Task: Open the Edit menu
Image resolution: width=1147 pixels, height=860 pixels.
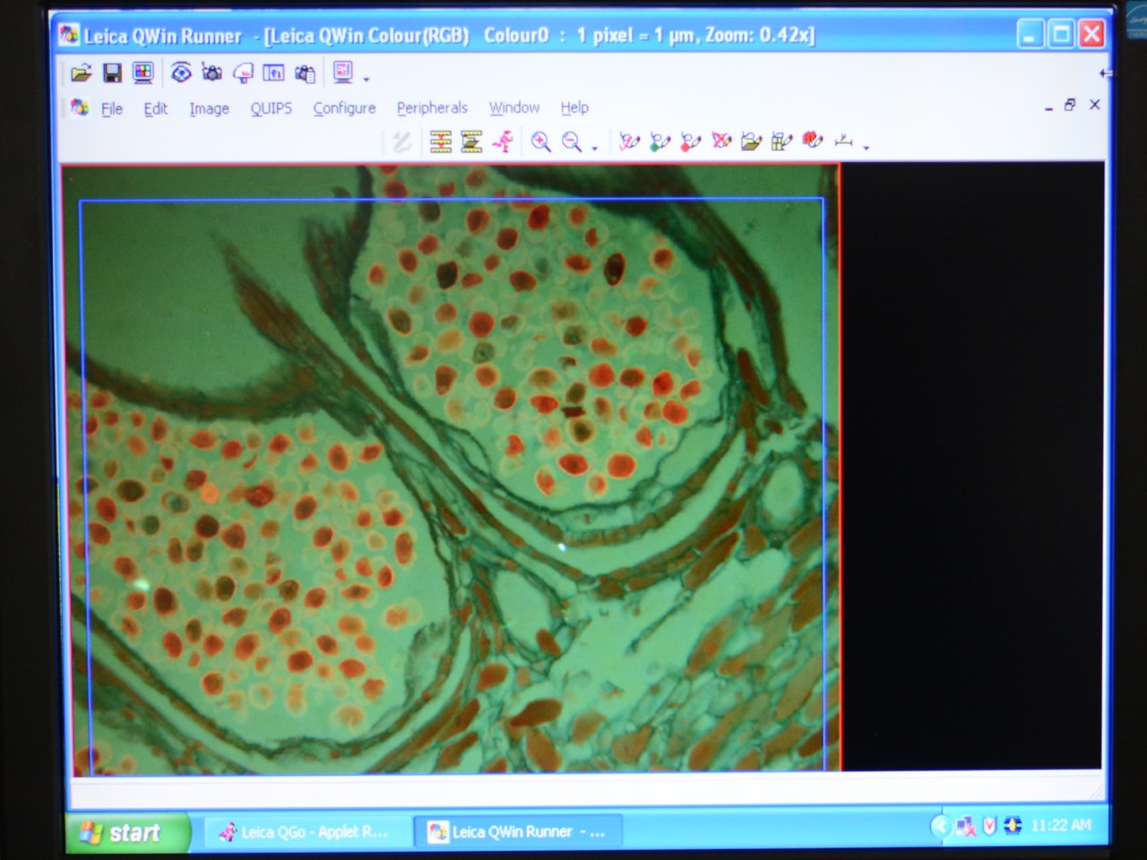Action: pyautogui.click(x=156, y=108)
